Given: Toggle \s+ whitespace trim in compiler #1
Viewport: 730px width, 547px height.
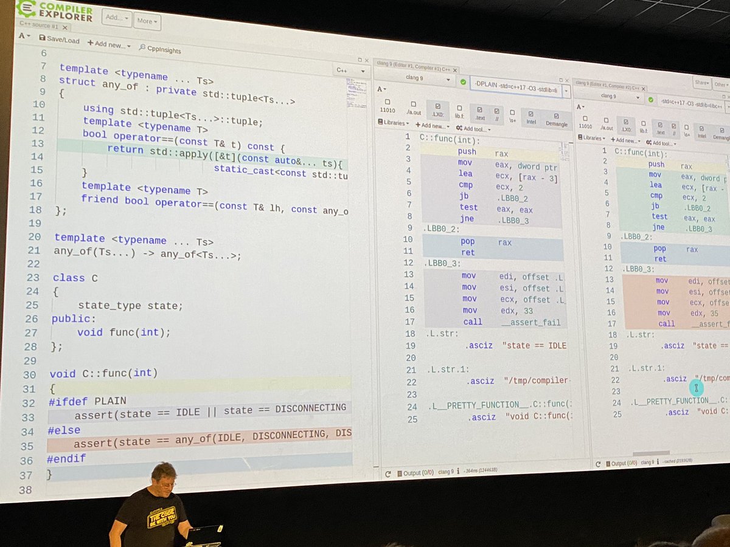Looking at the screenshot, I should pyautogui.click(x=512, y=115).
